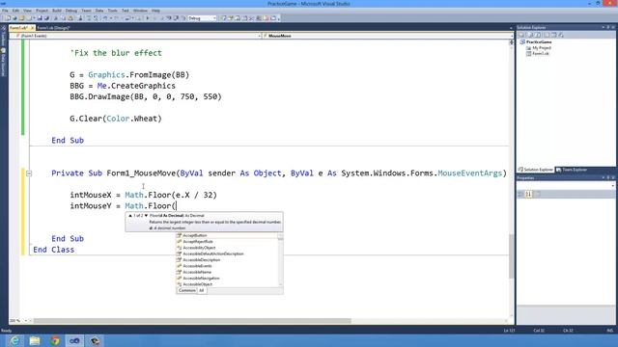
Task: Open the Help menu
Action: click(x=155, y=11)
